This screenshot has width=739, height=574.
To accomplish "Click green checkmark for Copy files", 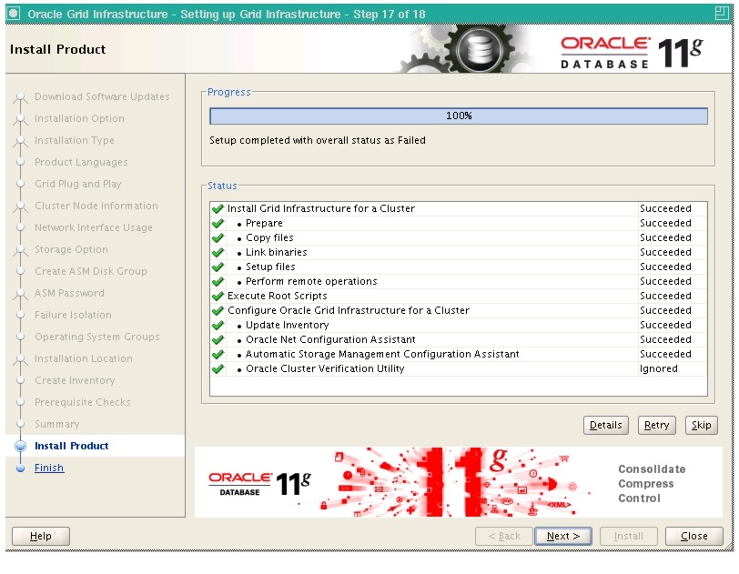I will point(218,238).
